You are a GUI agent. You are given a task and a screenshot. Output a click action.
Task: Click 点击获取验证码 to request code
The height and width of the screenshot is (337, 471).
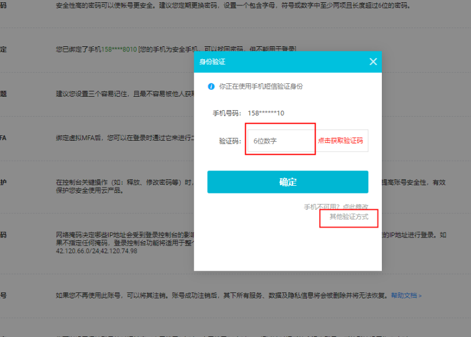340,141
